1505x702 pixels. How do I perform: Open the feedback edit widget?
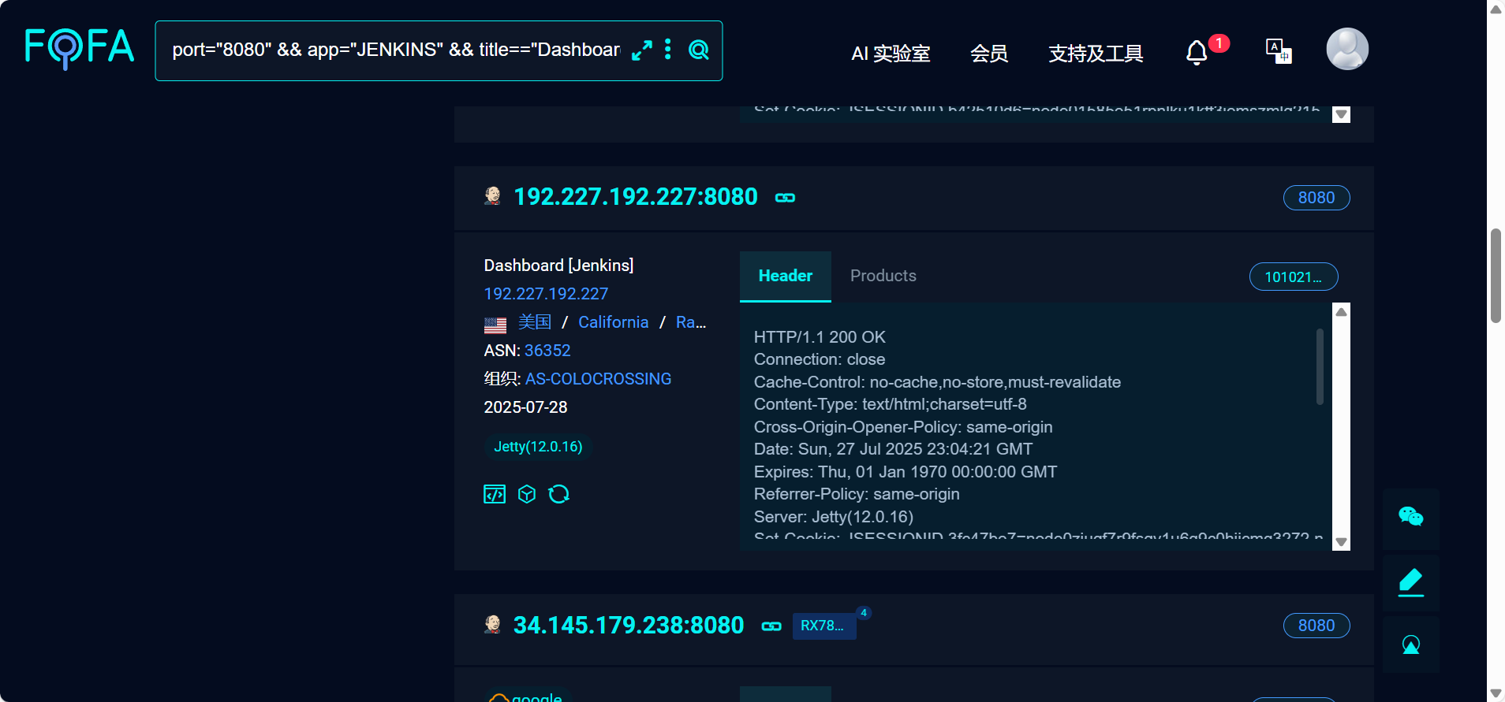[x=1411, y=582]
